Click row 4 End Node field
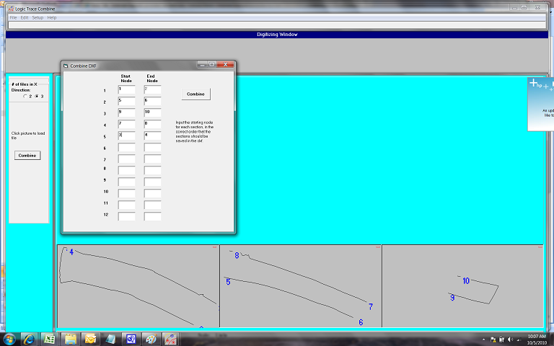This screenshot has width=554, height=346. click(152, 124)
